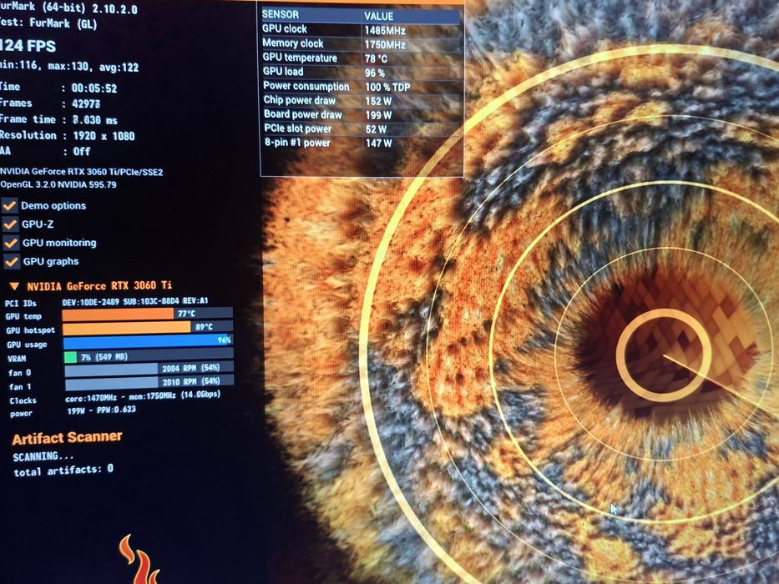Click the Memory clock value 1750MHz
The image size is (779, 584).
pyautogui.click(x=385, y=45)
